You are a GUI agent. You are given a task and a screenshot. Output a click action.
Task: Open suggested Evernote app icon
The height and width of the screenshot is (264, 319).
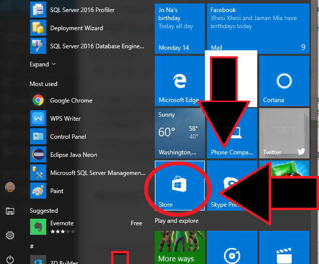(38, 227)
